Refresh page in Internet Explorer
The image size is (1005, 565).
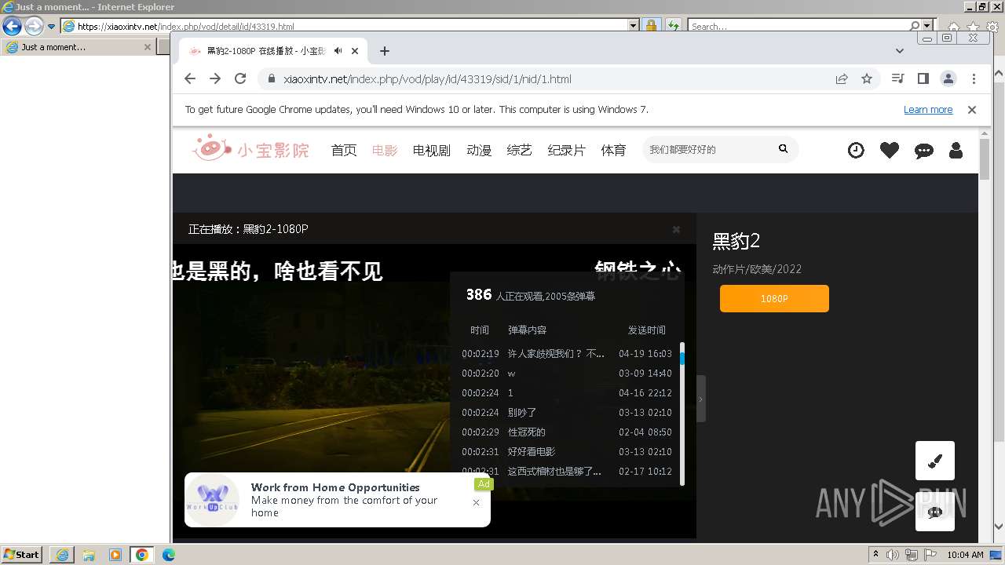[x=673, y=26]
